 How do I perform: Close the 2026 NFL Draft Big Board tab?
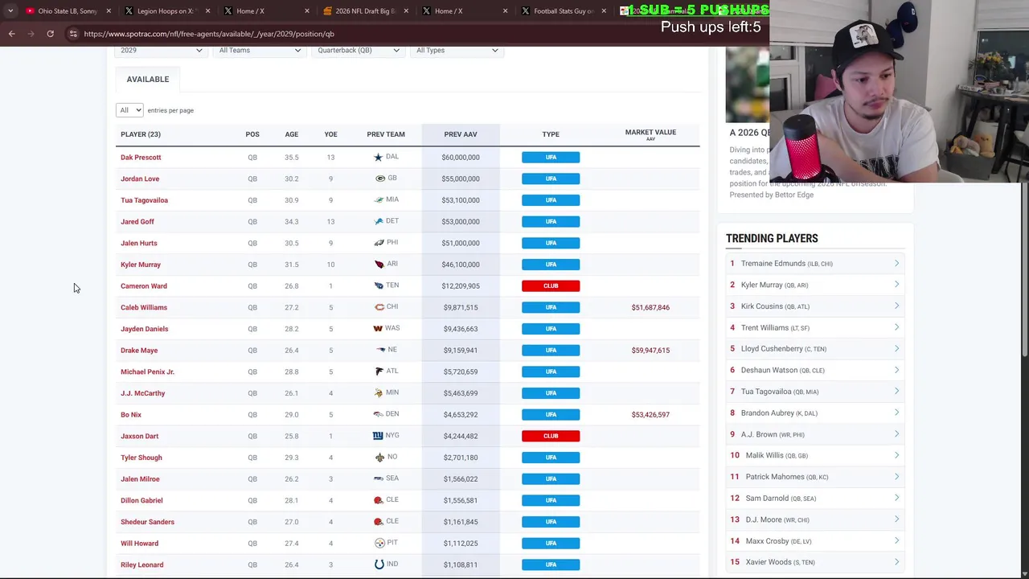(405, 11)
